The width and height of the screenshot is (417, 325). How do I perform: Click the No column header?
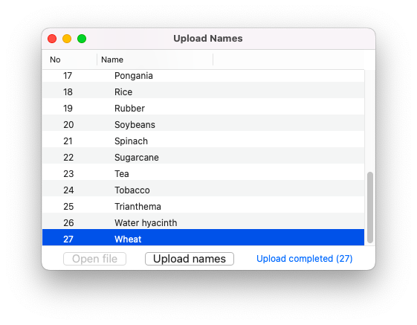(70, 59)
